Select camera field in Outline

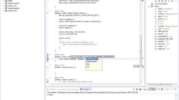[168, 14]
